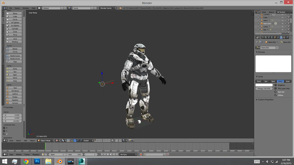294x165 pixels.
Task: Open the Default screen layout selector
Action: [x=51, y=8]
